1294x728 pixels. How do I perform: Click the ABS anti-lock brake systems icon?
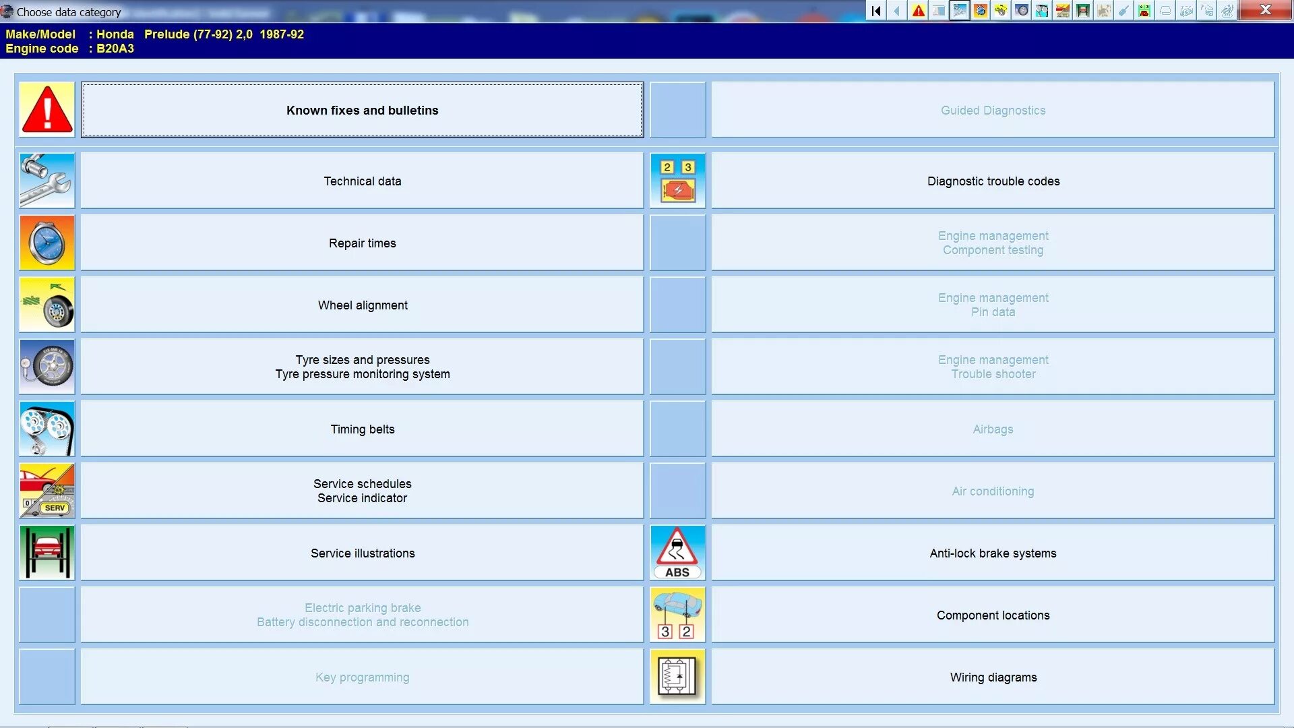(677, 552)
